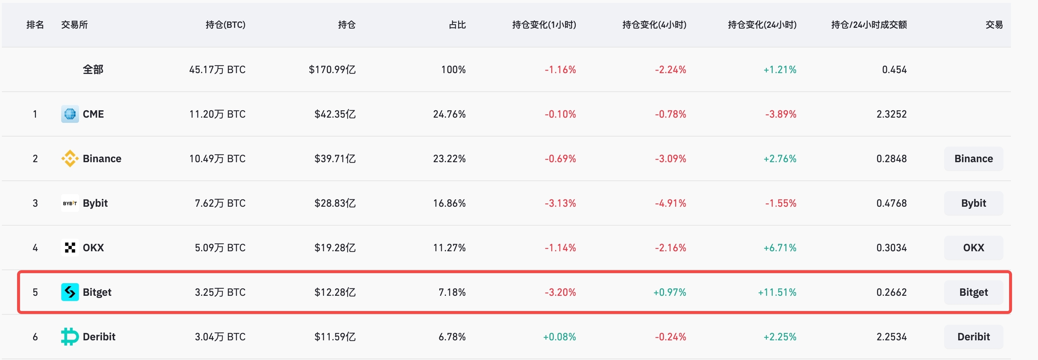Open the Bitget trade button
This screenshot has height=360, width=1038.
point(973,292)
